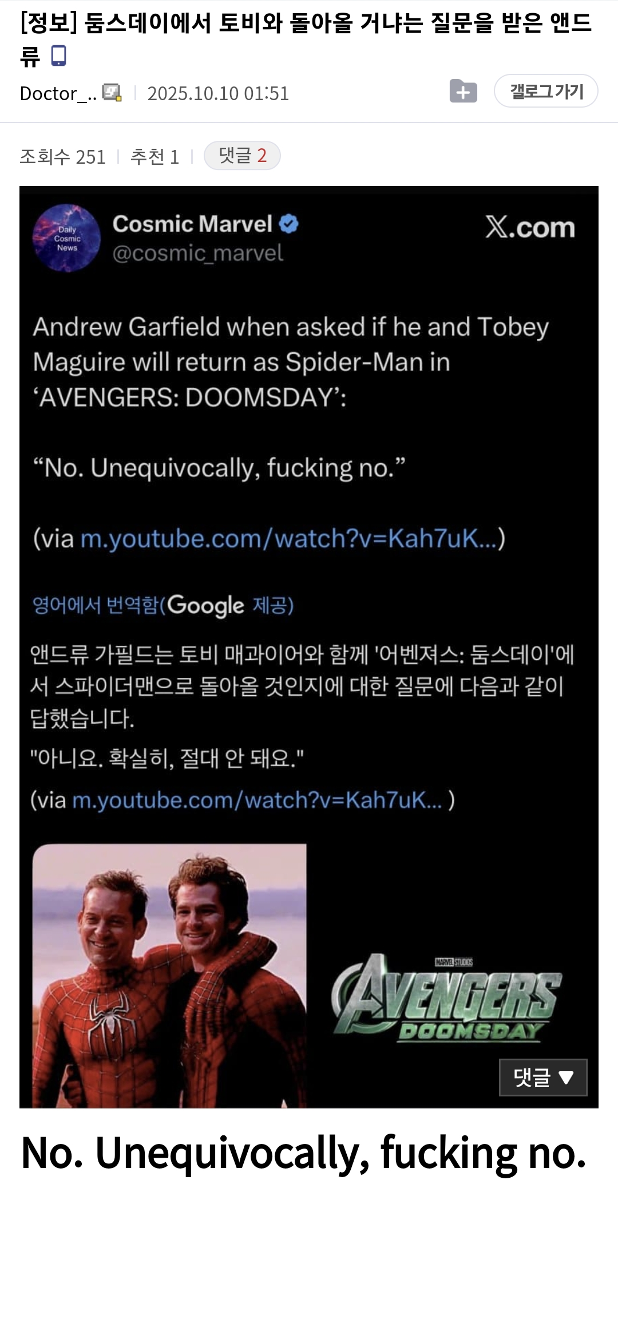Open the 갤로그가기 button
The height and width of the screenshot is (1322, 618).
pos(546,91)
